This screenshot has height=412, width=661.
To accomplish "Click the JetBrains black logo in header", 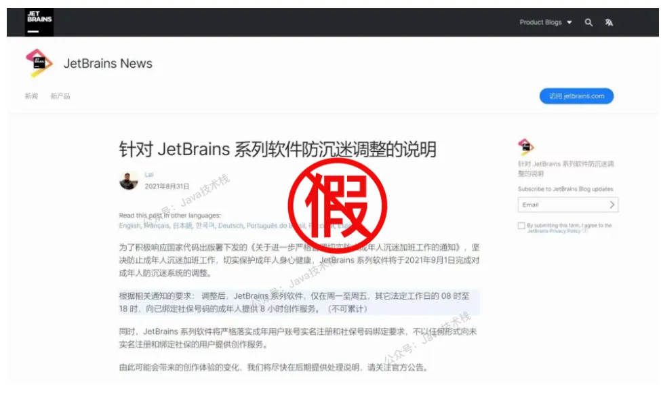I will [39, 22].
